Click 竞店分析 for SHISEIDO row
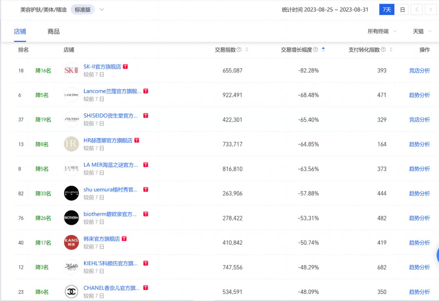The width and height of the screenshot is (439, 301). [x=419, y=119]
